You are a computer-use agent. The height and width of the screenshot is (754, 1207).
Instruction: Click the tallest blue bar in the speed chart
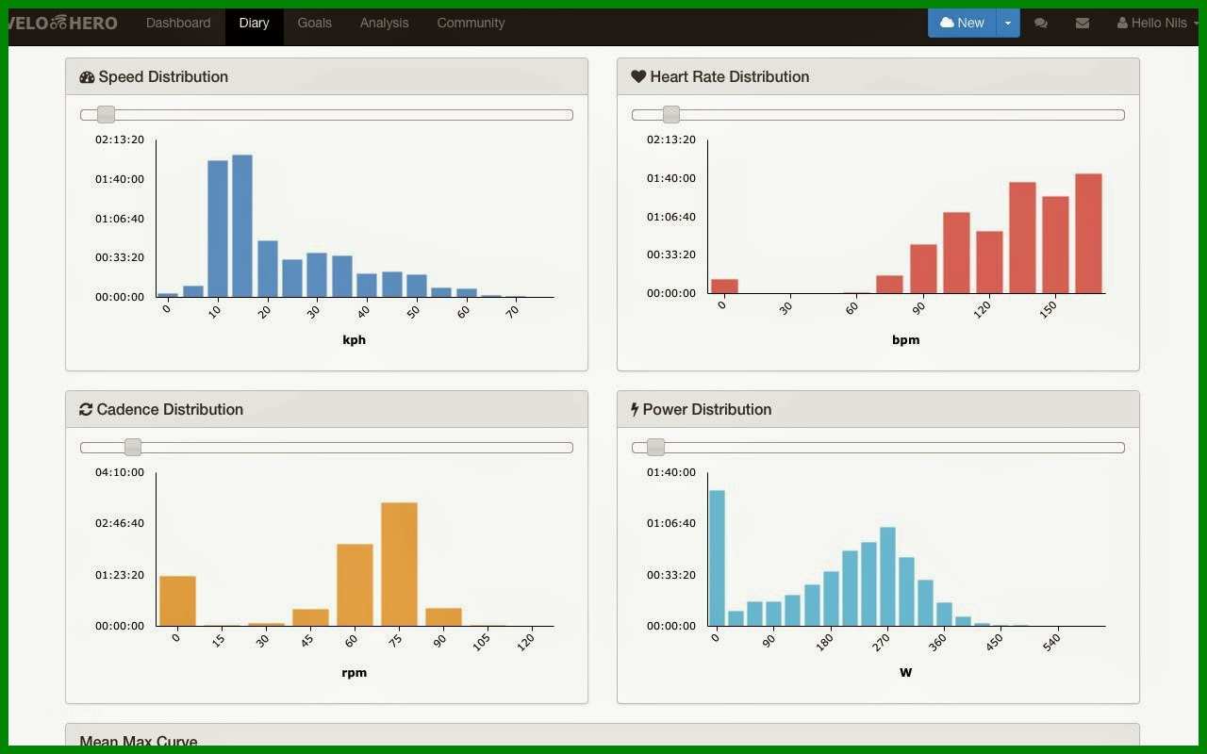coord(242,226)
